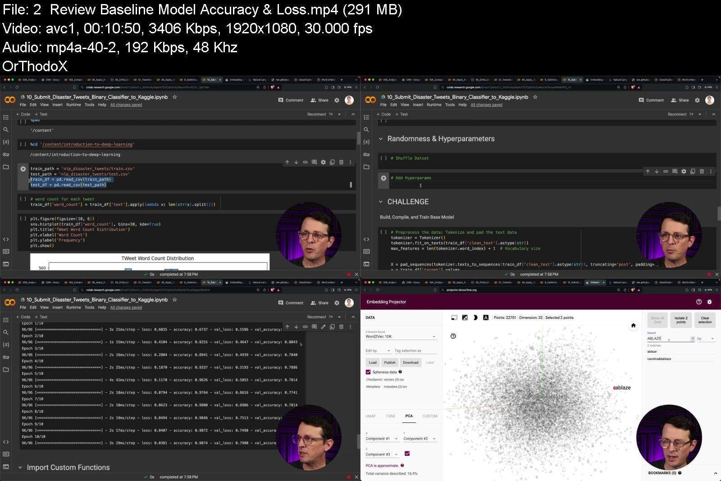Delete the train_path cell with trash icon
The width and height of the screenshot is (721, 481).
point(341,162)
